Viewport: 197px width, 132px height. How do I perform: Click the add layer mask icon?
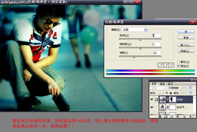click(165, 116)
